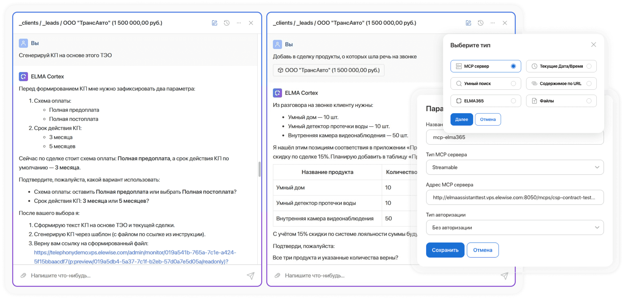Attach a file using the paperclip icon

24,275
